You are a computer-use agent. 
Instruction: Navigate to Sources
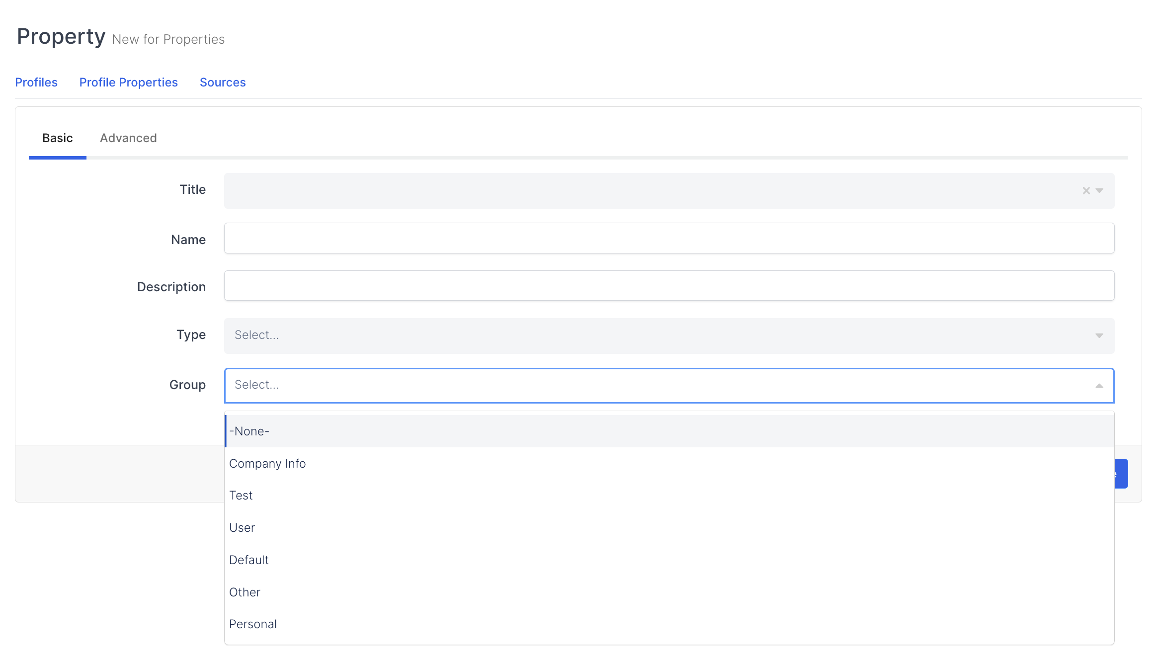click(x=223, y=83)
